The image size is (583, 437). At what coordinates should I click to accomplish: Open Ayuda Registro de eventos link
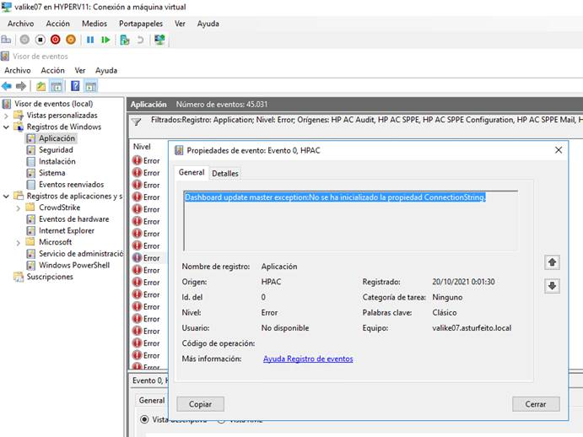tap(308, 359)
